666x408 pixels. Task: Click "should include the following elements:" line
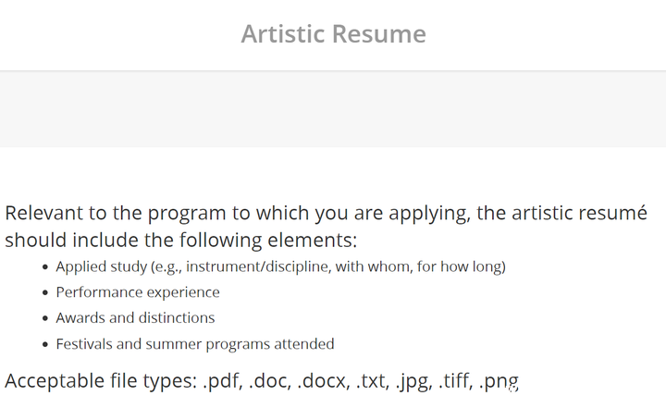[181, 241]
